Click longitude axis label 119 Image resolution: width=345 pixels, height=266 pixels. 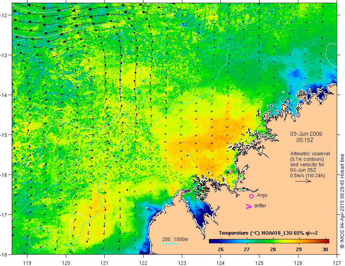[27, 263]
